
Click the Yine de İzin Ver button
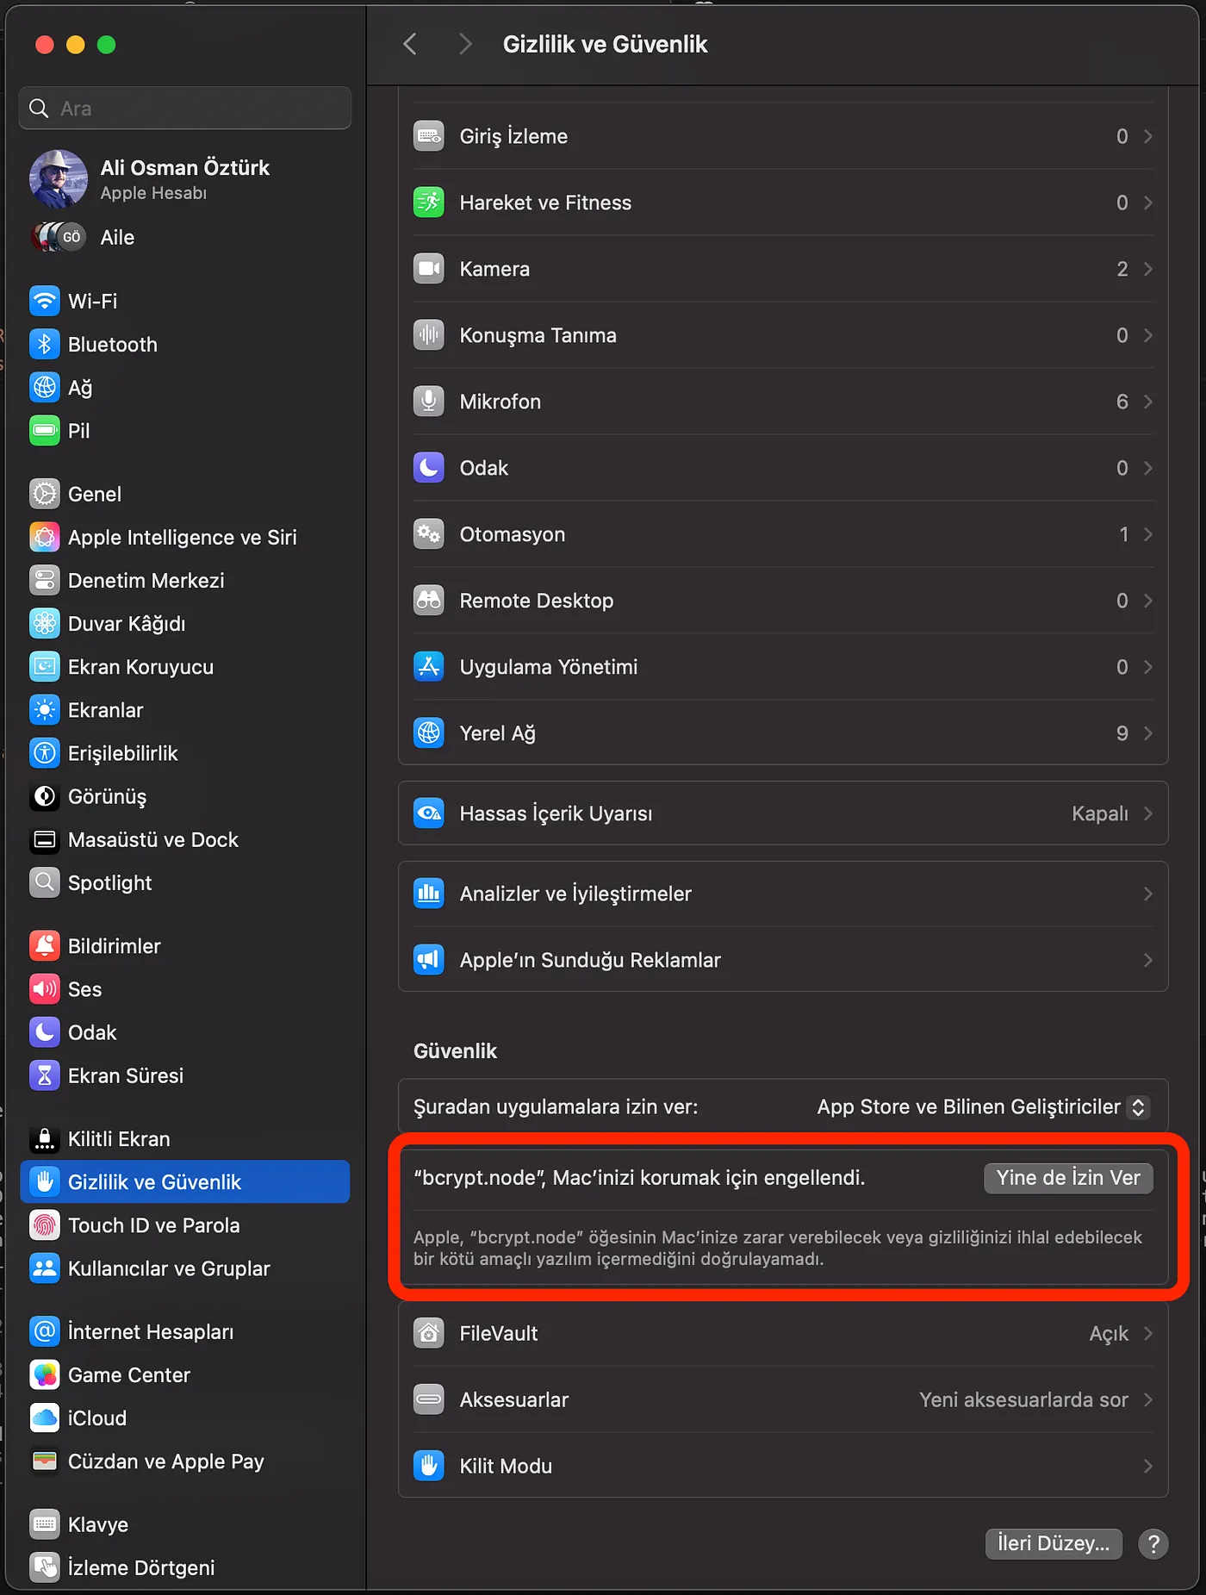point(1068,1178)
